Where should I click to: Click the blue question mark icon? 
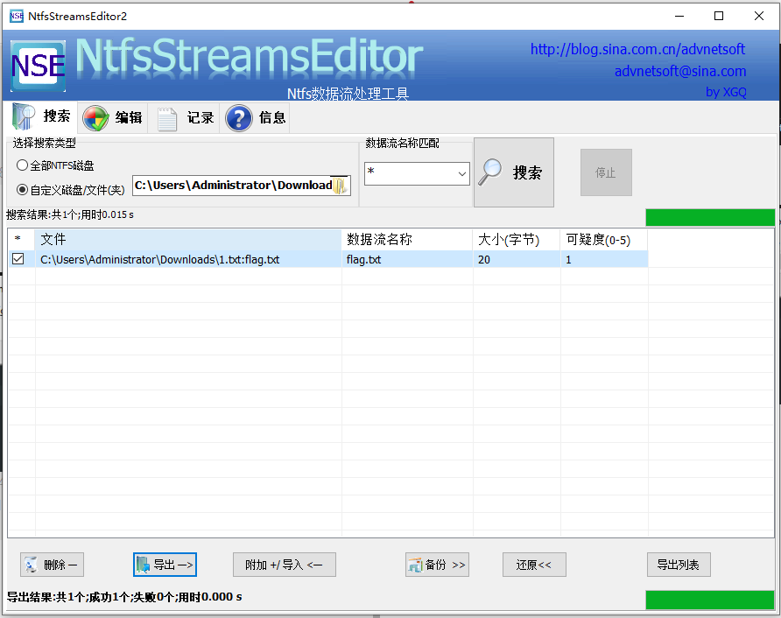point(239,118)
